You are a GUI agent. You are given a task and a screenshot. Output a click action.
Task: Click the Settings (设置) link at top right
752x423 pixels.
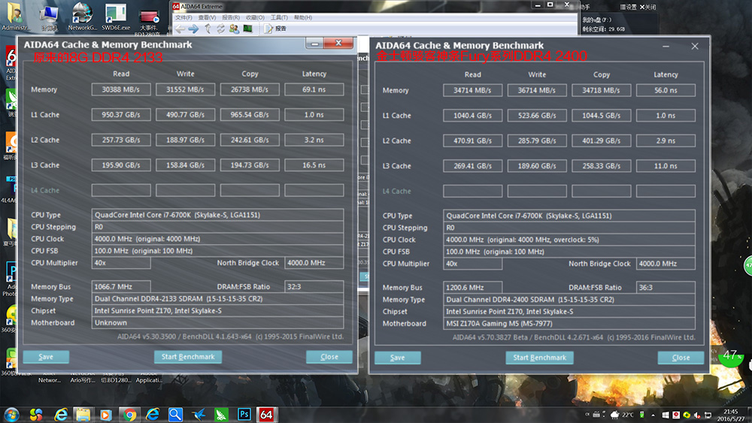click(x=628, y=8)
